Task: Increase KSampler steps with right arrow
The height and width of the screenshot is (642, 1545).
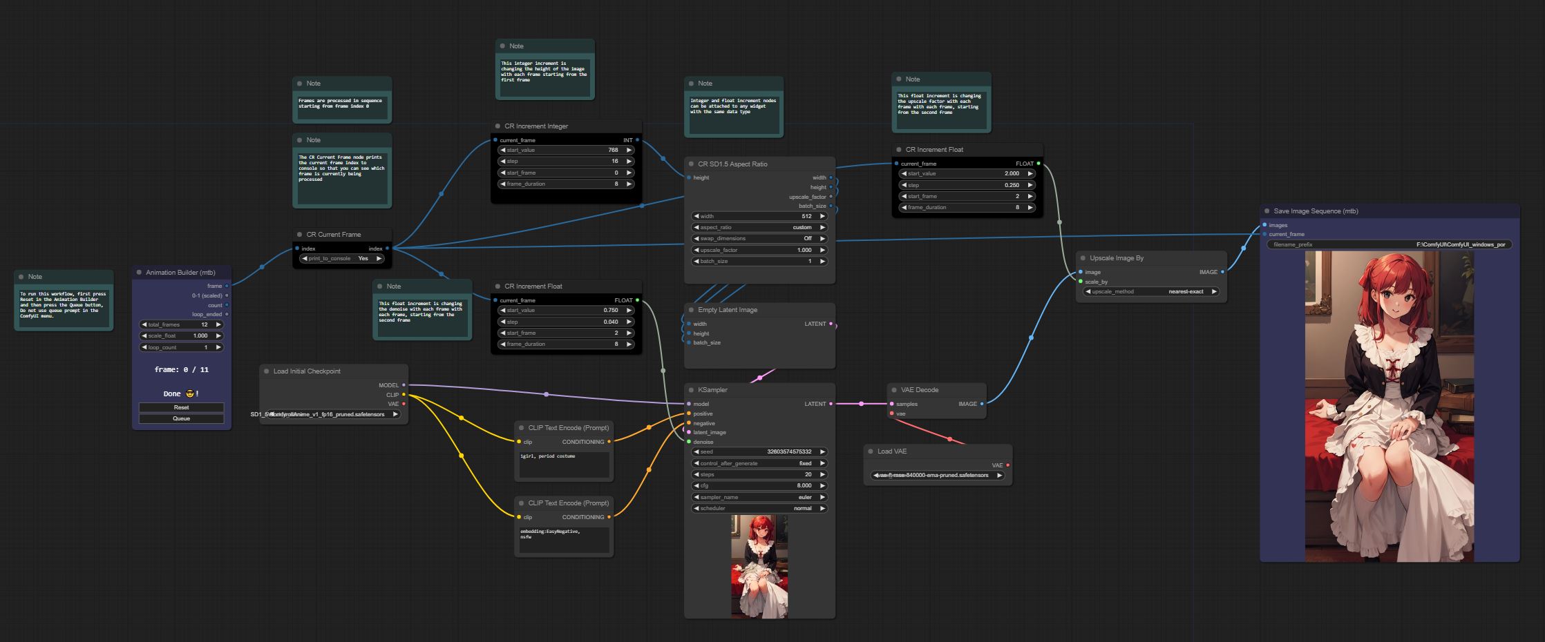Action: click(822, 474)
